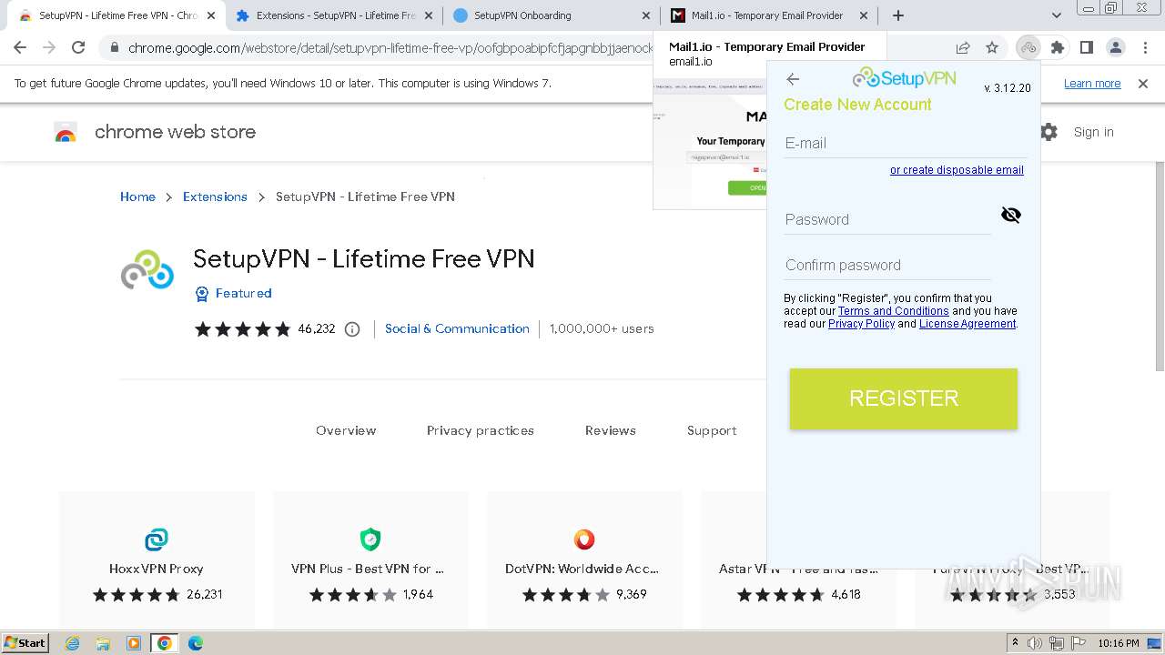This screenshot has height=655, width=1165.
Task: Toggle password visibility eye icon
Action: pyautogui.click(x=1010, y=215)
